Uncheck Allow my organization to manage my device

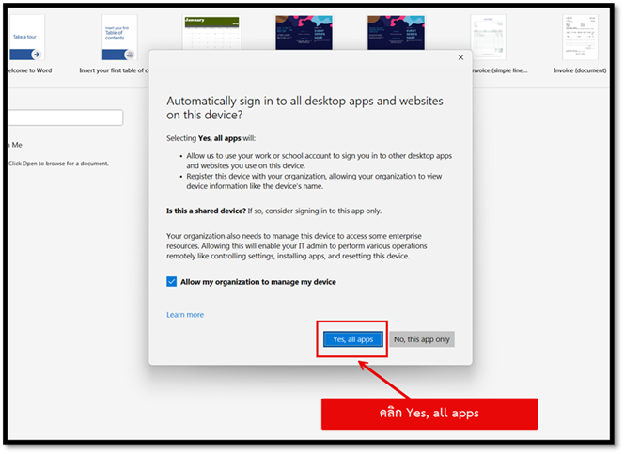coord(171,281)
